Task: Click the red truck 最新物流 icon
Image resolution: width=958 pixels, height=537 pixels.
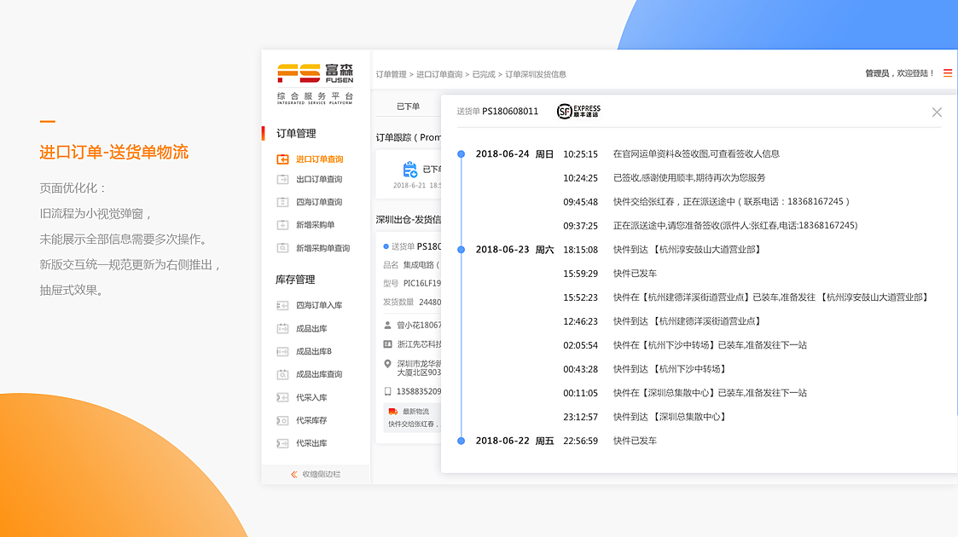Action: tap(393, 412)
